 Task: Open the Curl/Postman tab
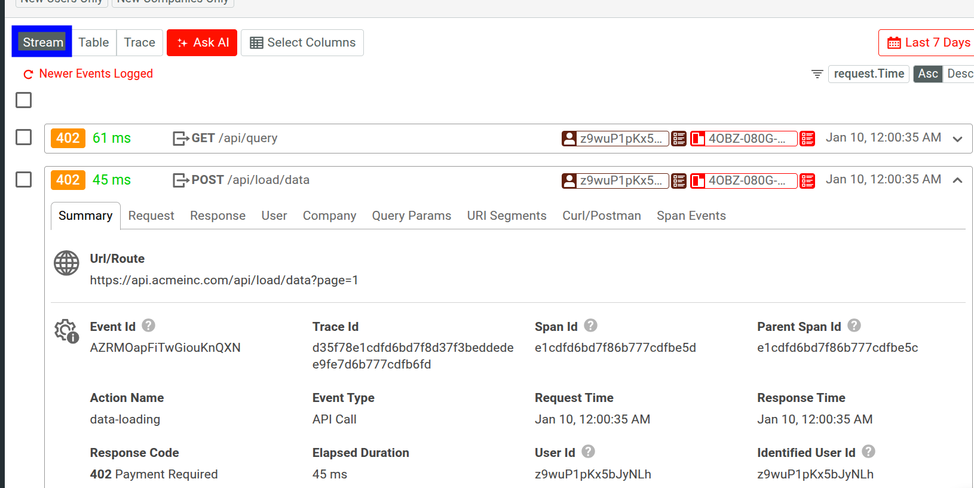pos(602,216)
